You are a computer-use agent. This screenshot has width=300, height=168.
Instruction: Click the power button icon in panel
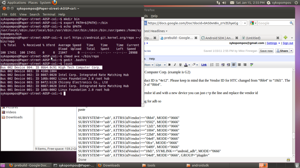point(296,3)
